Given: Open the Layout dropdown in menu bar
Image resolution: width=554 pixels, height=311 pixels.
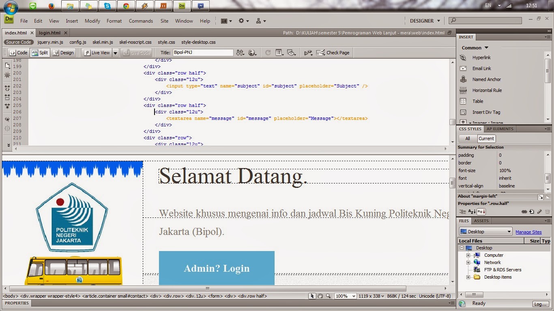Looking at the screenshot, I should tap(226, 21).
